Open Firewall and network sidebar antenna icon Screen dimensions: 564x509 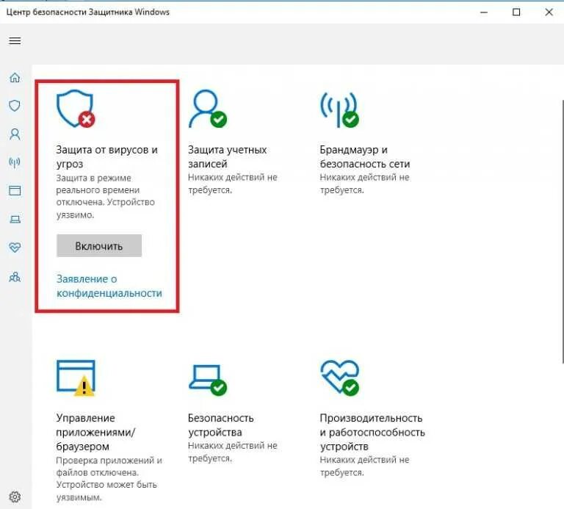15,162
